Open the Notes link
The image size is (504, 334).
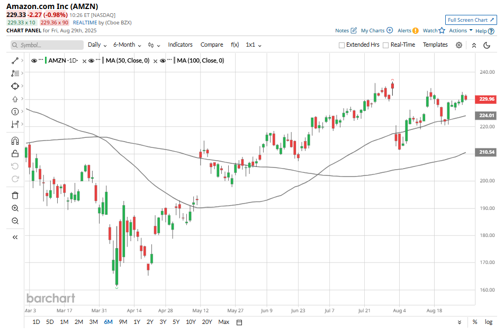tap(342, 31)
